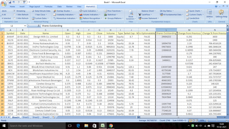This screenshot has height=129, width=229.
Task: Switch to Sheet1 worksheet tab
Action: point(26,117)
